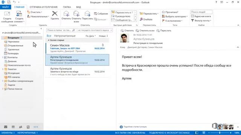Click the Переслать forward icon in ribbon

point(87,15)
